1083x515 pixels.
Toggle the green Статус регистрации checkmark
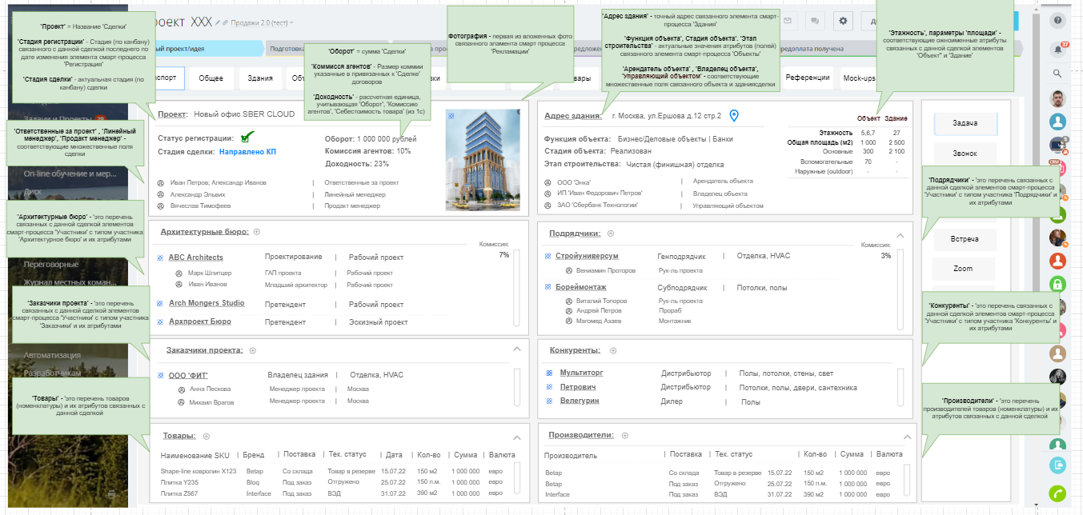[x=248, y=137]
